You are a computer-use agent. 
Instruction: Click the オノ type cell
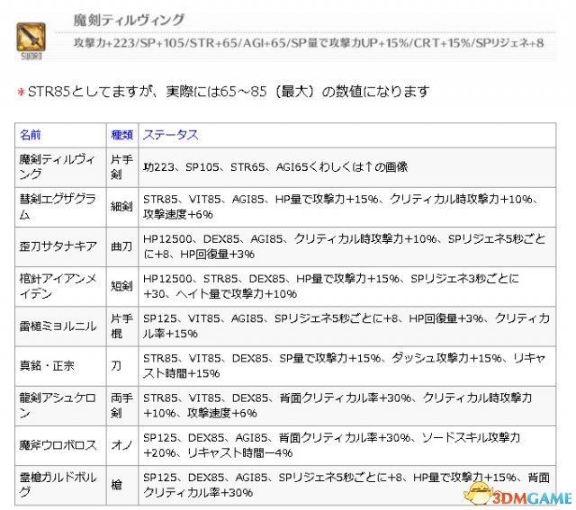122,445
